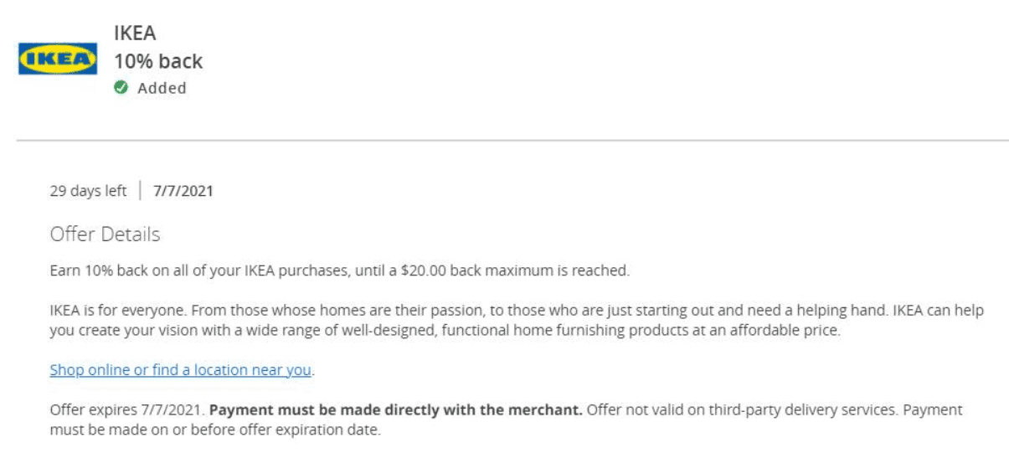Screen dimensions: 1009x453
Task: Click the IKEA logo image
Action: pos(58,60)
